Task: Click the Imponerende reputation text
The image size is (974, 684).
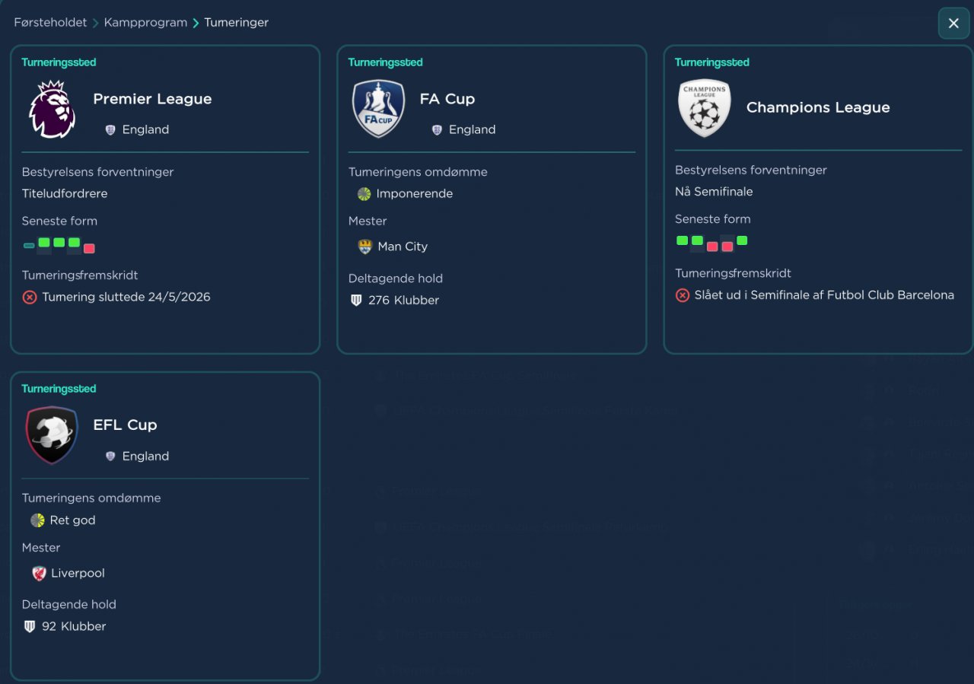Action: click(414, 194)
